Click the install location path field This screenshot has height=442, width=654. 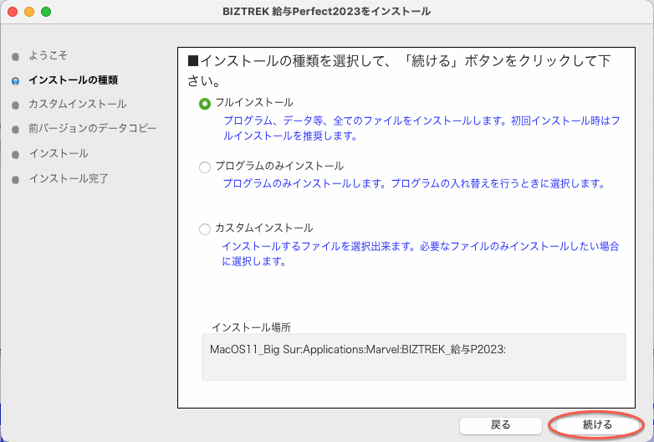tap(413, 356)
